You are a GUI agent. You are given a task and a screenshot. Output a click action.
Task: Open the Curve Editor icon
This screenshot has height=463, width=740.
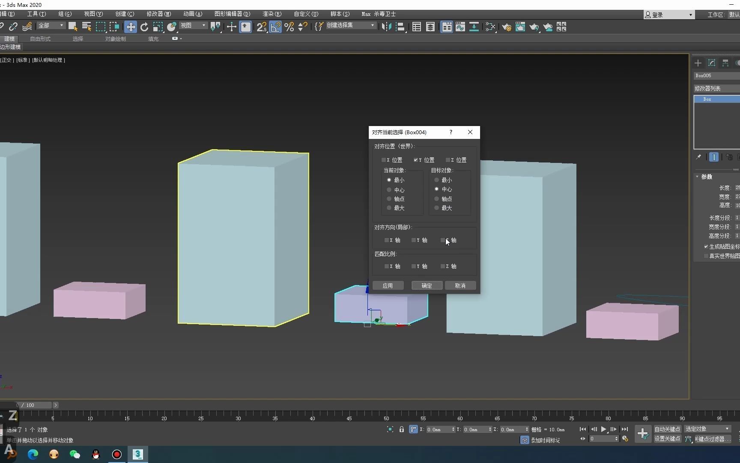coord(460,27)
